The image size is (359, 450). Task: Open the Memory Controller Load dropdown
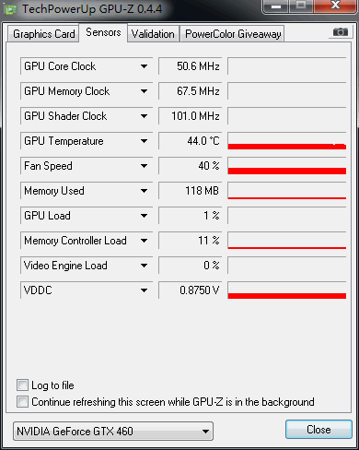click(144, 241)
